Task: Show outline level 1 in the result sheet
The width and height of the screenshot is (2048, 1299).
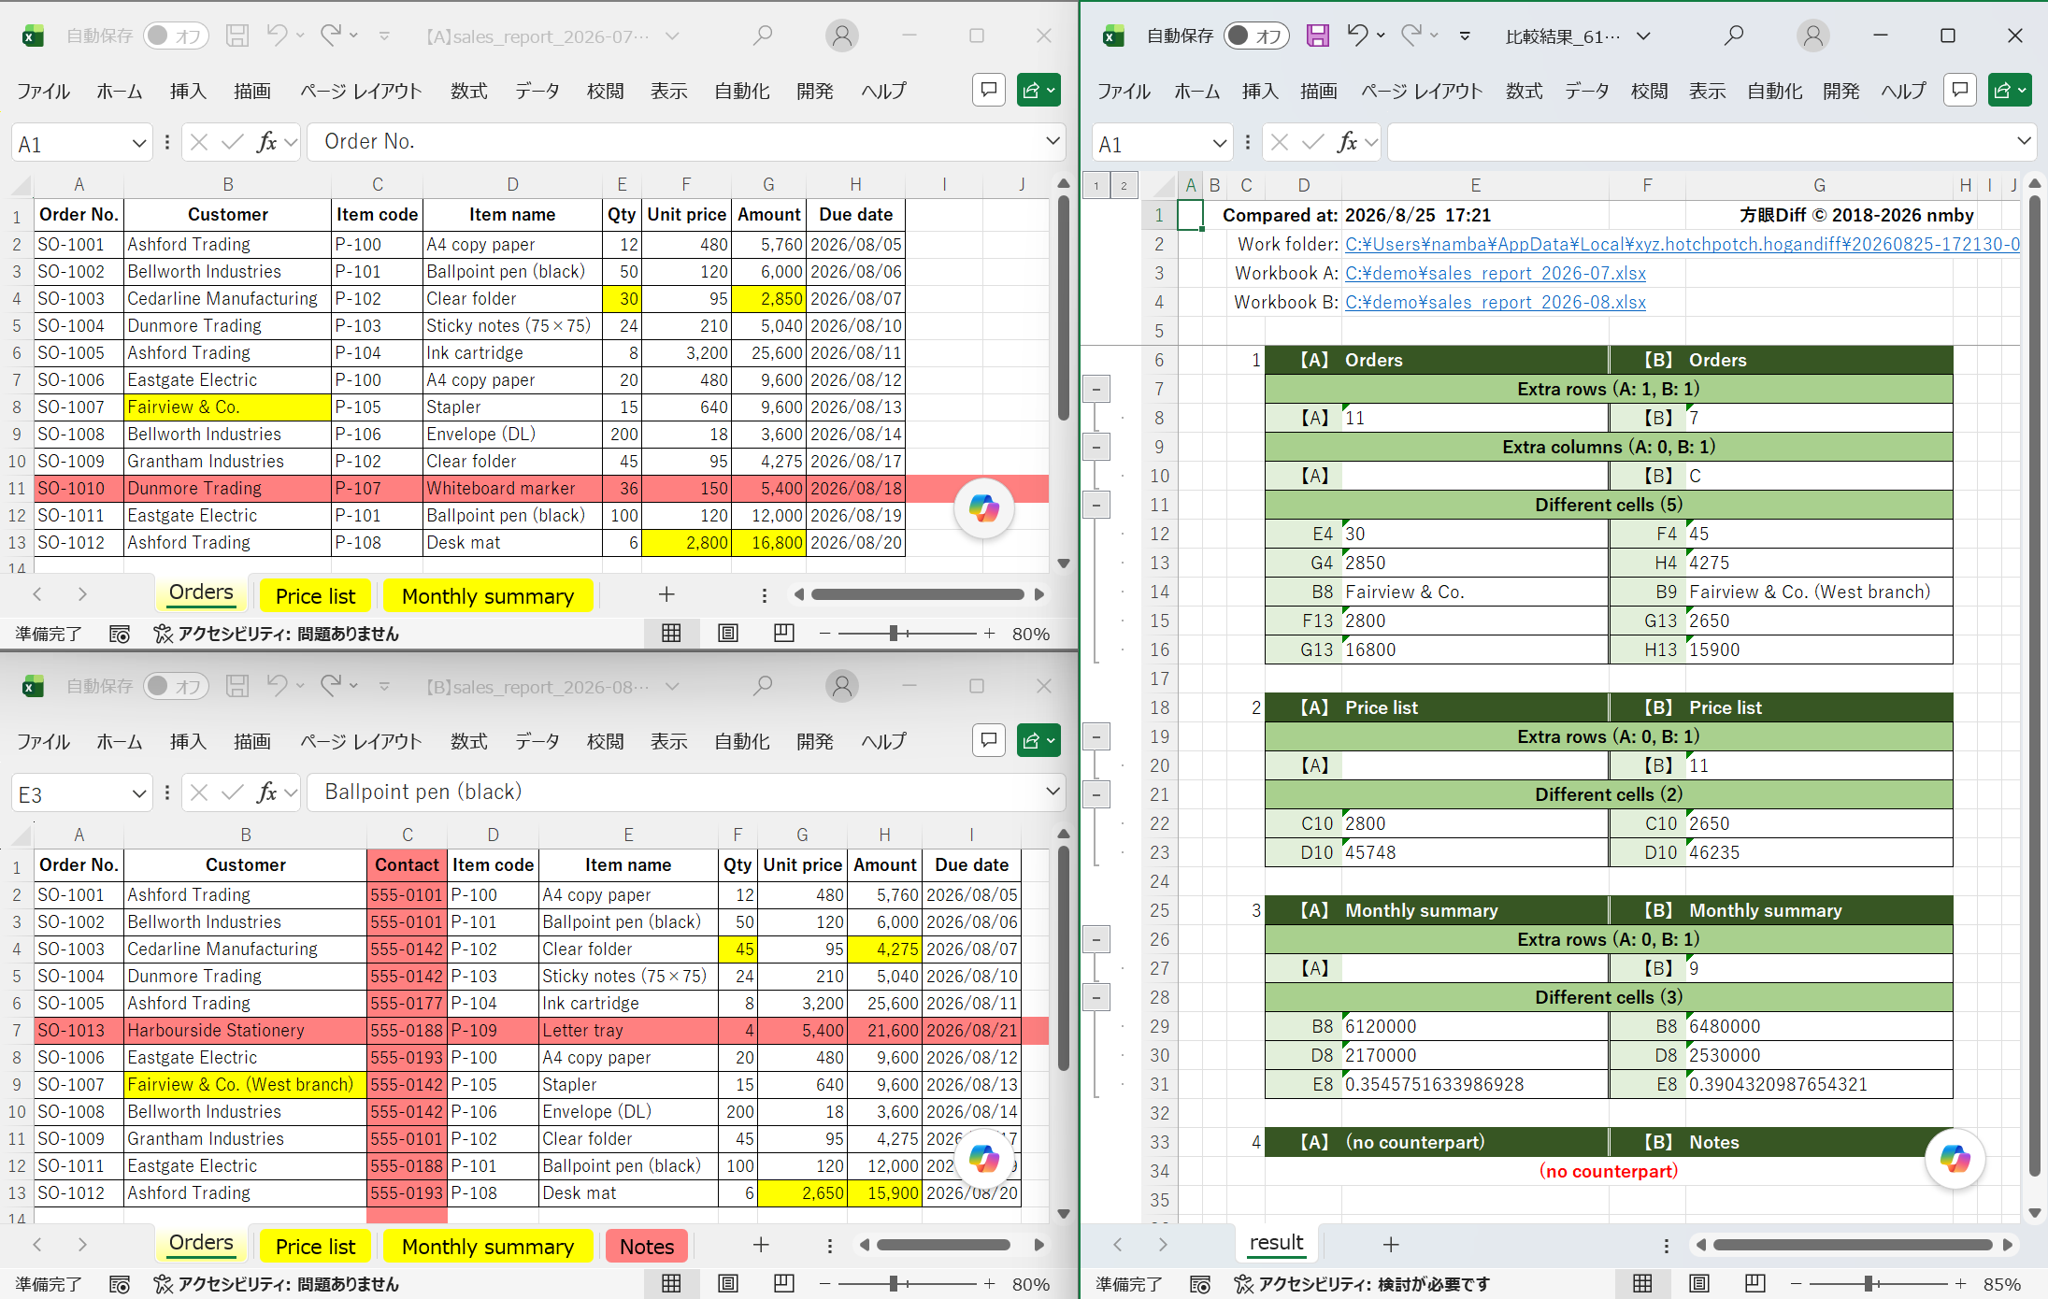Action: 1096,185
